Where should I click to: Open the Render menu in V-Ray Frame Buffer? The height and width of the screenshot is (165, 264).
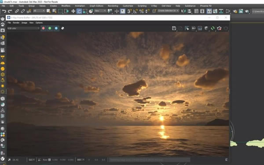[16, 23]
